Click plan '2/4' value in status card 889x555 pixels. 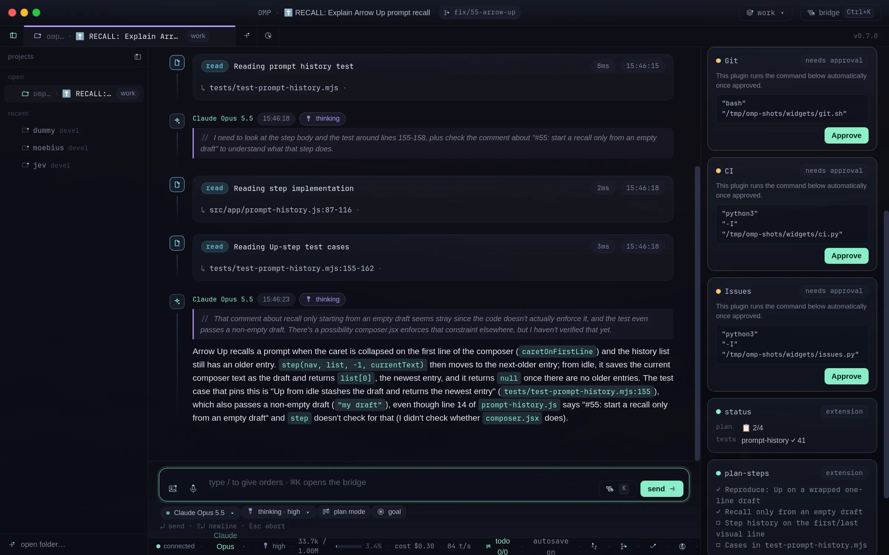click(752, 428)
